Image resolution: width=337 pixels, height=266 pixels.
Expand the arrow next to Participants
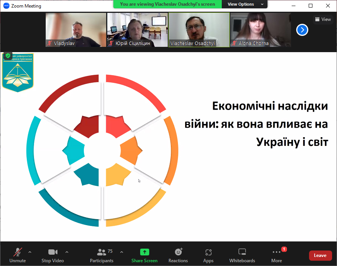coord(122,252)
